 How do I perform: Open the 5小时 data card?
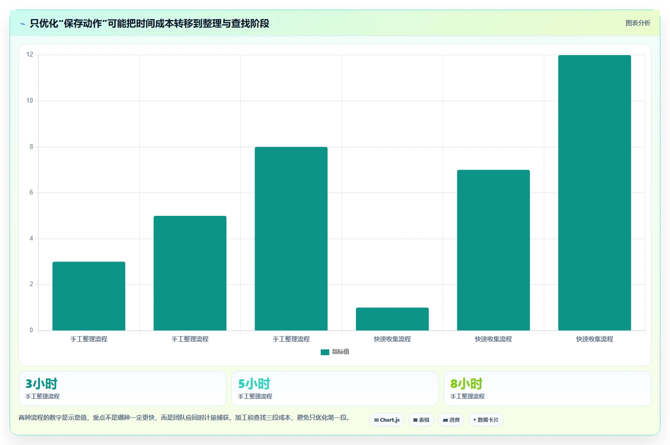click(x=335, y=388)
